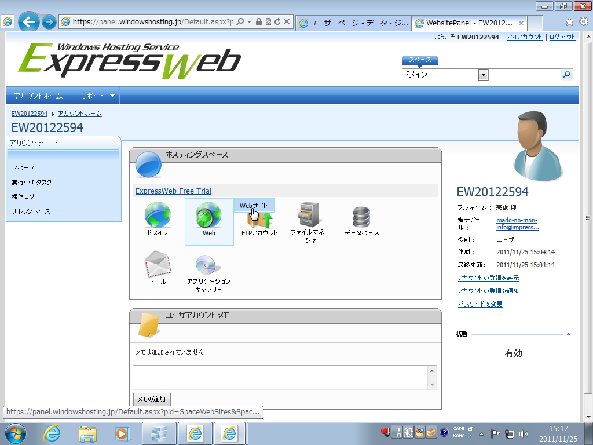Stop loading with address bar X

tap(287, 21)
